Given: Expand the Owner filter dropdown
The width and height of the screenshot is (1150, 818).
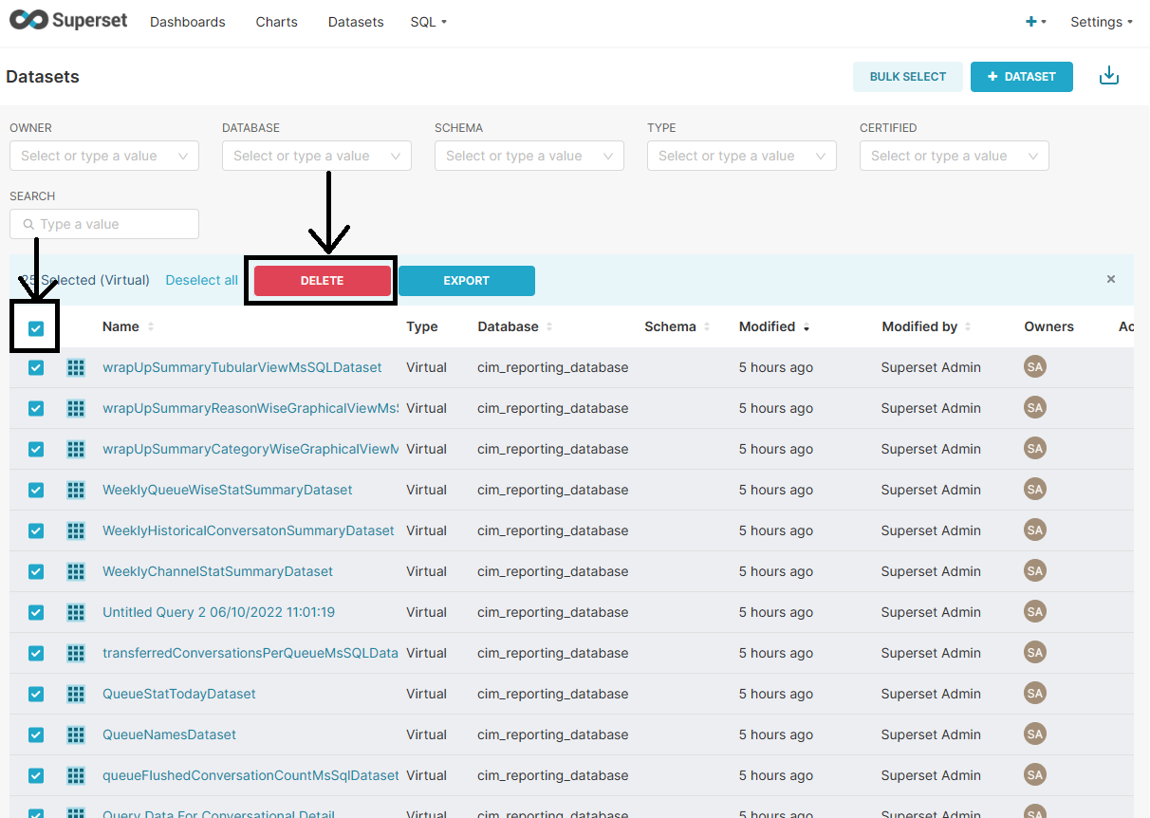Looking at the screenshot, I should (x=104, y=157).
